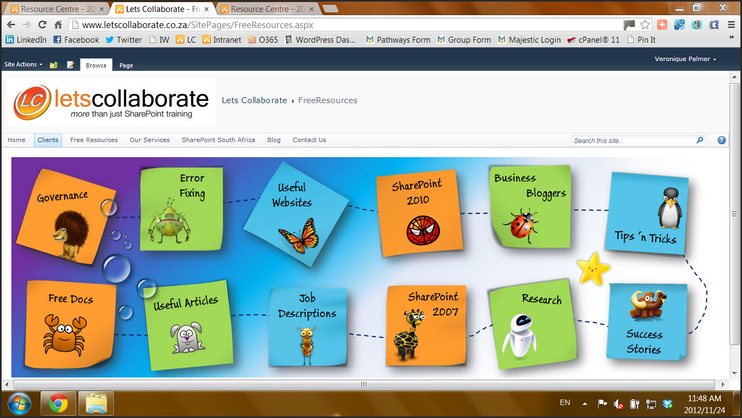Click the Edit Page icon in ribbon
Image resolution: width=742 pixels, height=418 pixels.
tap(70, 65)
